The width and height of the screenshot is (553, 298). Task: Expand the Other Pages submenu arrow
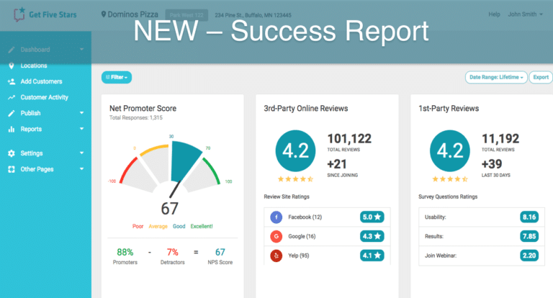tap(81, 169)
